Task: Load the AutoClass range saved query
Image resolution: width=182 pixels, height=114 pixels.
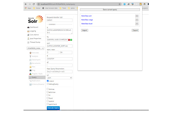Action: coord(87,20)
